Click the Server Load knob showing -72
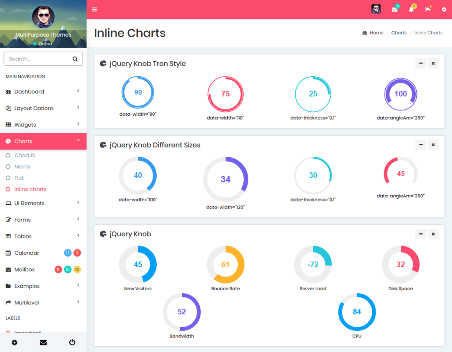452x352 pixels. (313, 265)
